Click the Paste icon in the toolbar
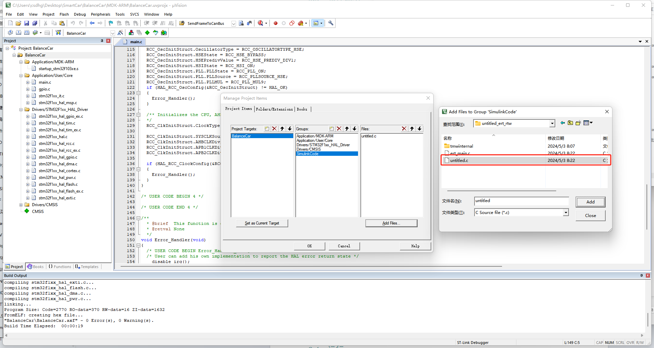Image resolution: width=654 pixels, height=348 pixels. 62,23
